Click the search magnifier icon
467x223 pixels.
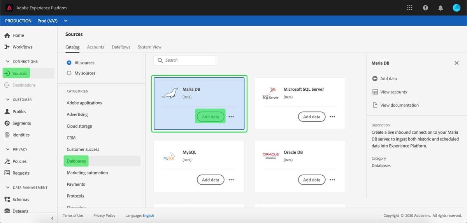[x=160, y=61]
